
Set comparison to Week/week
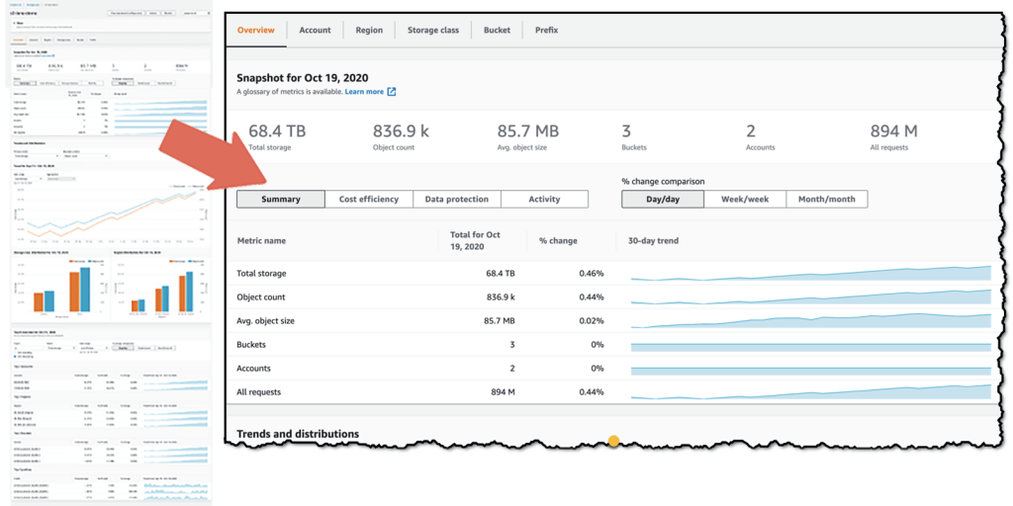click(745, 199)
